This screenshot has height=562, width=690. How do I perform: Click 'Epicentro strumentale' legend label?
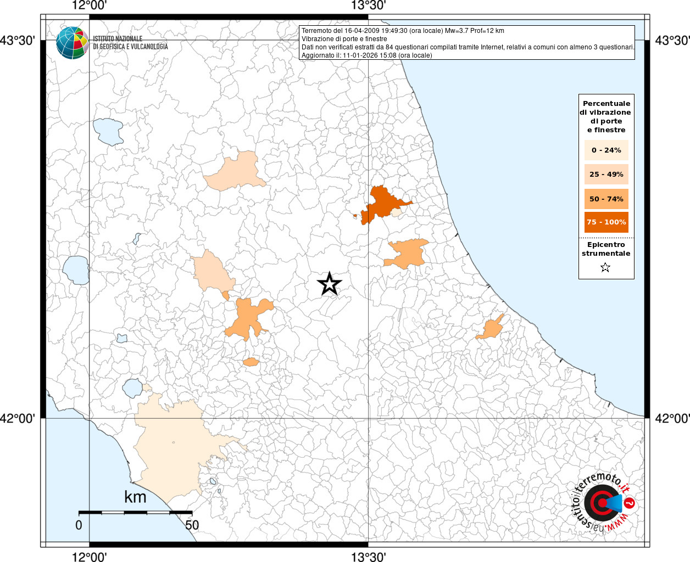[x=606, y=249]
